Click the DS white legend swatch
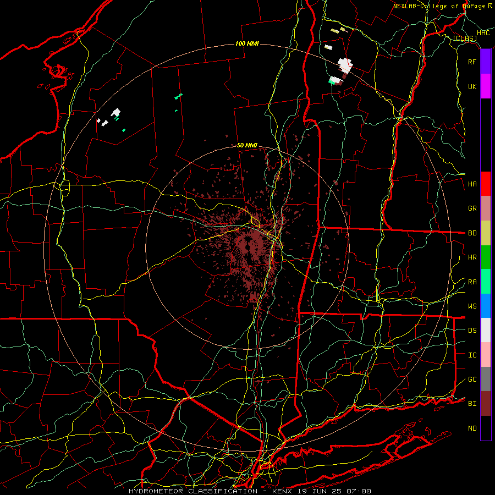Viewport: 495px width, 495px height. 486,330
